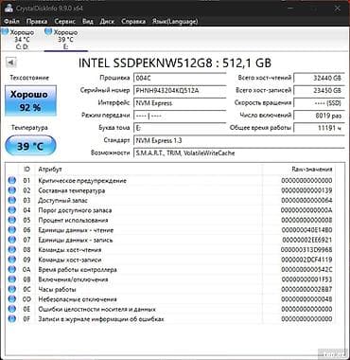Click the serial number field
This screenshot has height=360, width=350.
click(180, 90)
